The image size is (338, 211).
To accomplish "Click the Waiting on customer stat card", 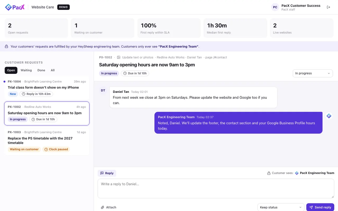I will (x=103, y=28).
